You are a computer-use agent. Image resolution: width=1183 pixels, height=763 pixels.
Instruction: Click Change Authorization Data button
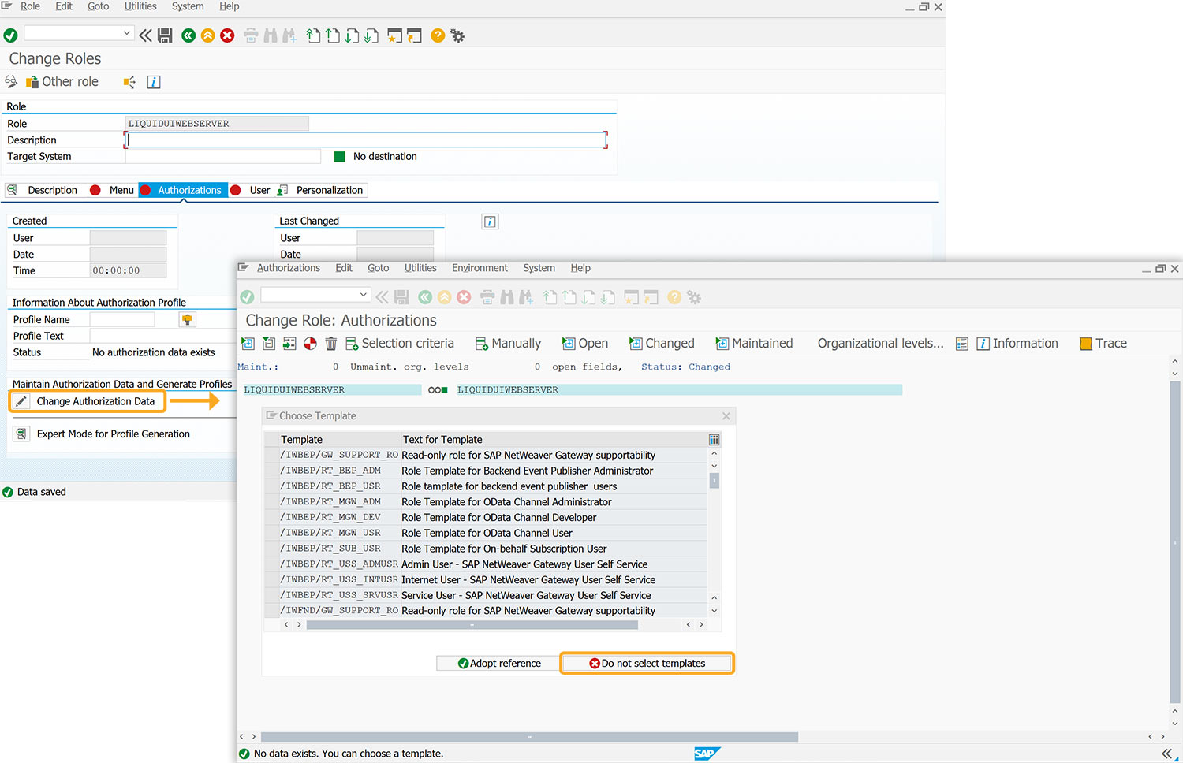87,401
